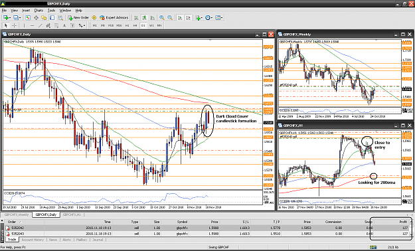Open the Navigator panel icon
The width and height of the screenshot is (415, 251).
(x=44, y=18)
